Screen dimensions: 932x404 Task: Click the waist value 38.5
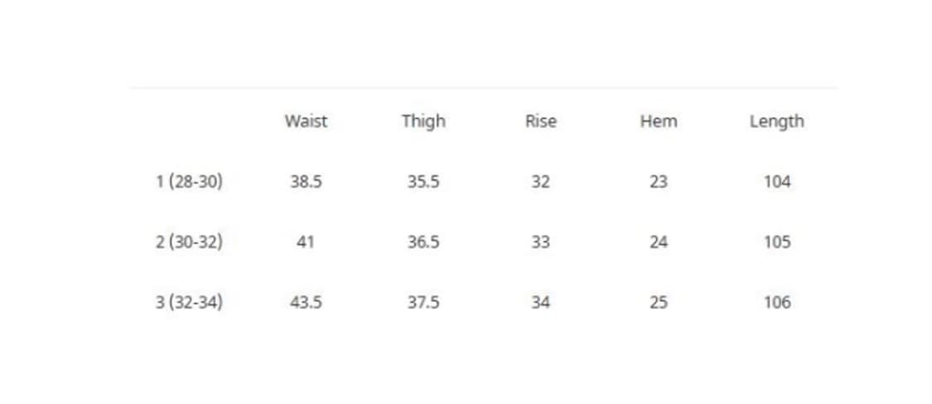[306, 181]
